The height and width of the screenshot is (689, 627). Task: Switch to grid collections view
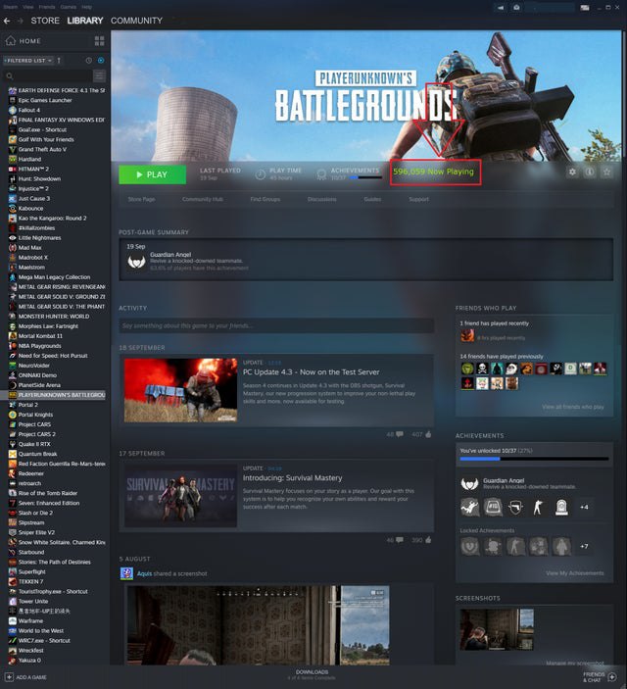click(100, 41)
